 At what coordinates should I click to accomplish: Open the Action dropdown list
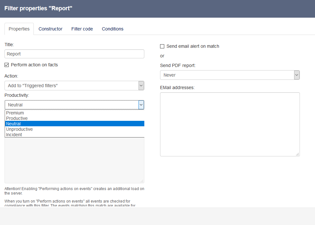click(71, 86)
